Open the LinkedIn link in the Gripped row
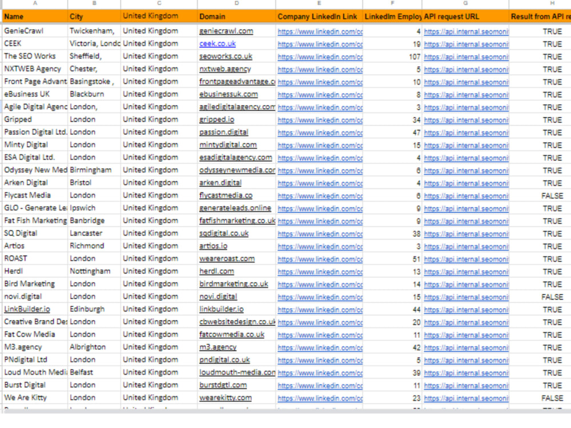 320,120
